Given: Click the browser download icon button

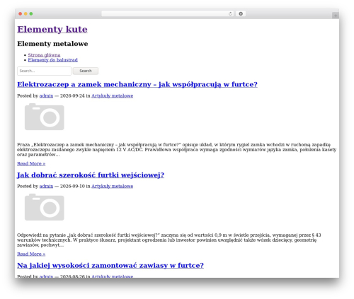Looking at the screenshot, I should tap(241, 13).
